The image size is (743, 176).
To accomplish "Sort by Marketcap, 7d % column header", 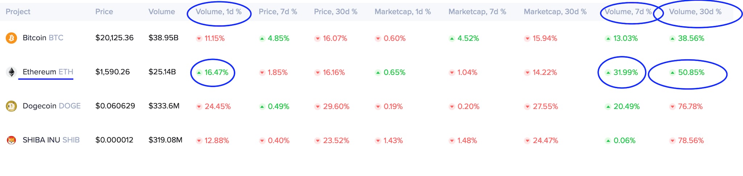I will coord(477,12).
